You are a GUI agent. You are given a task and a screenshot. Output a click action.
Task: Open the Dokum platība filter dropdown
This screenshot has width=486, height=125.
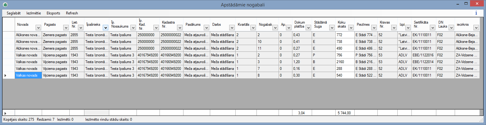coord(308,28)
